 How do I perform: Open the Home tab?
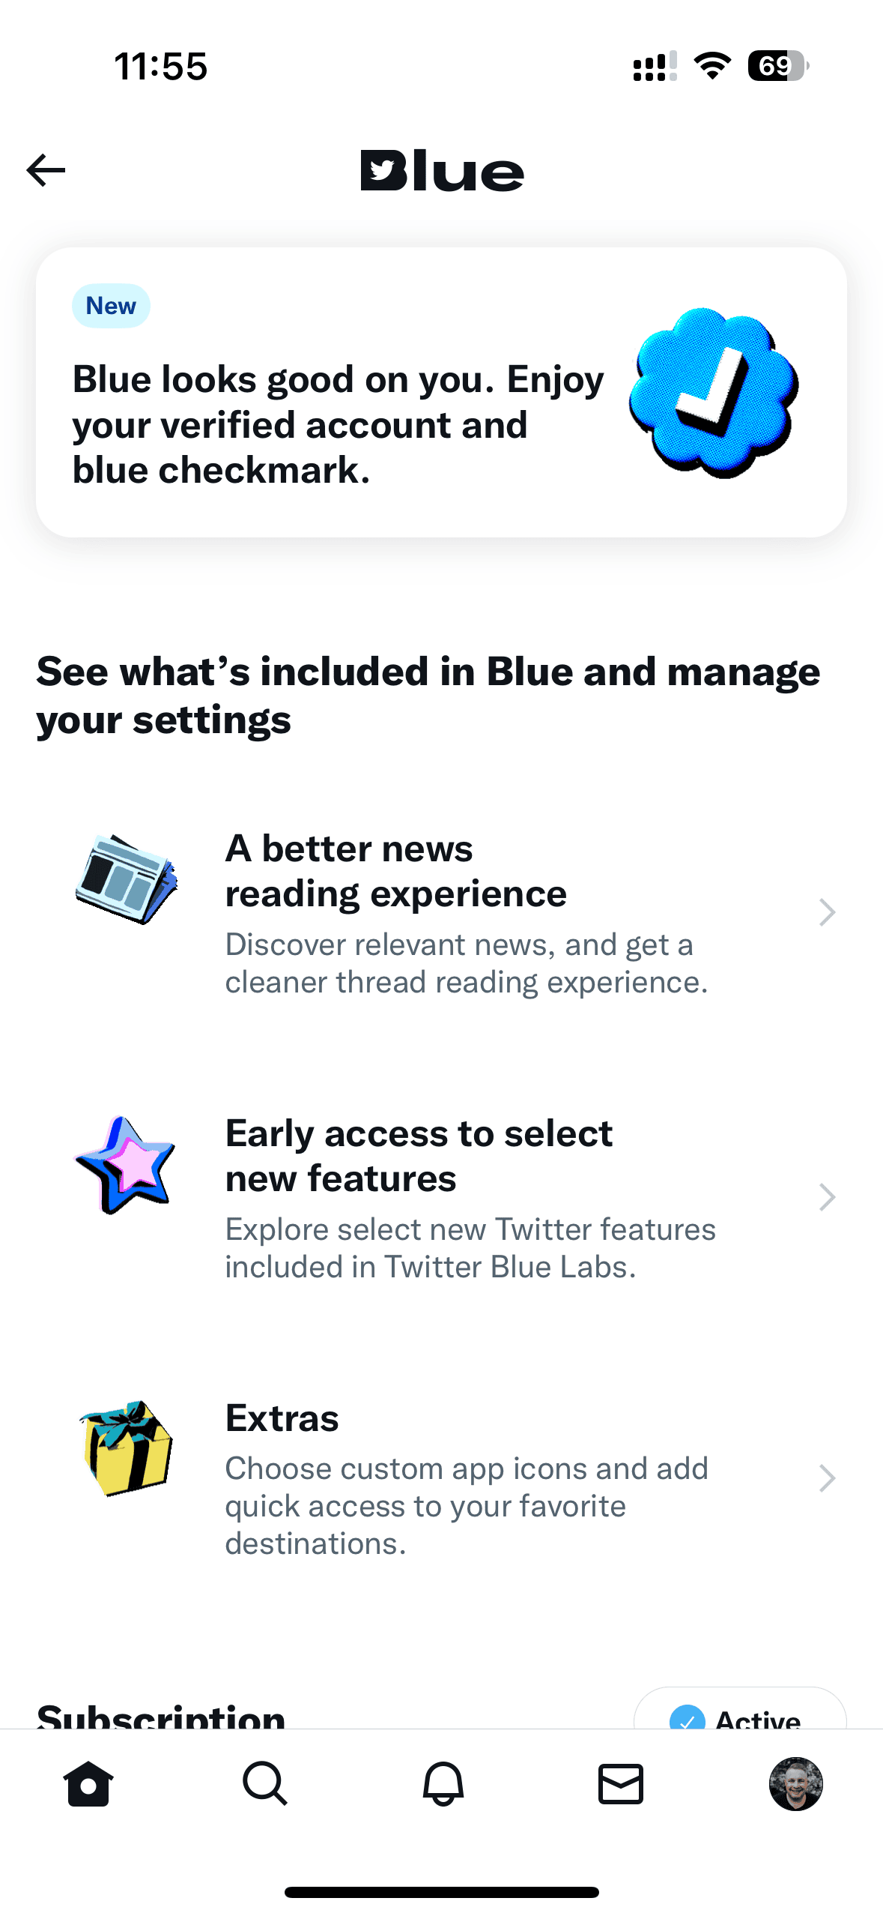[88, 1783]
